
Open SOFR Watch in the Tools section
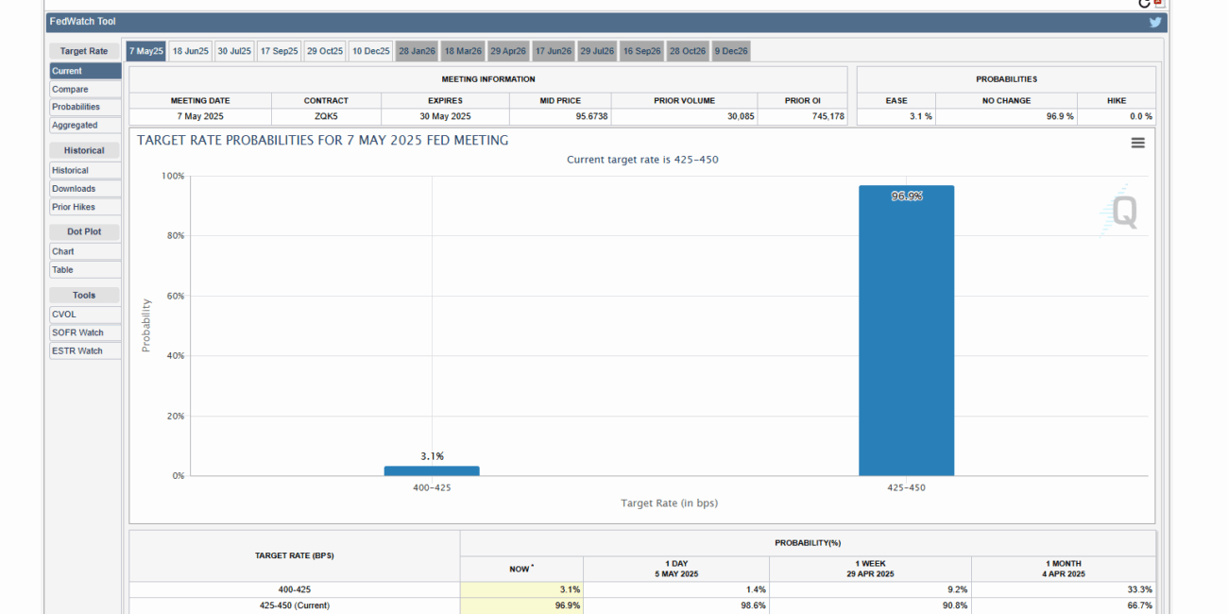point(85,333)
